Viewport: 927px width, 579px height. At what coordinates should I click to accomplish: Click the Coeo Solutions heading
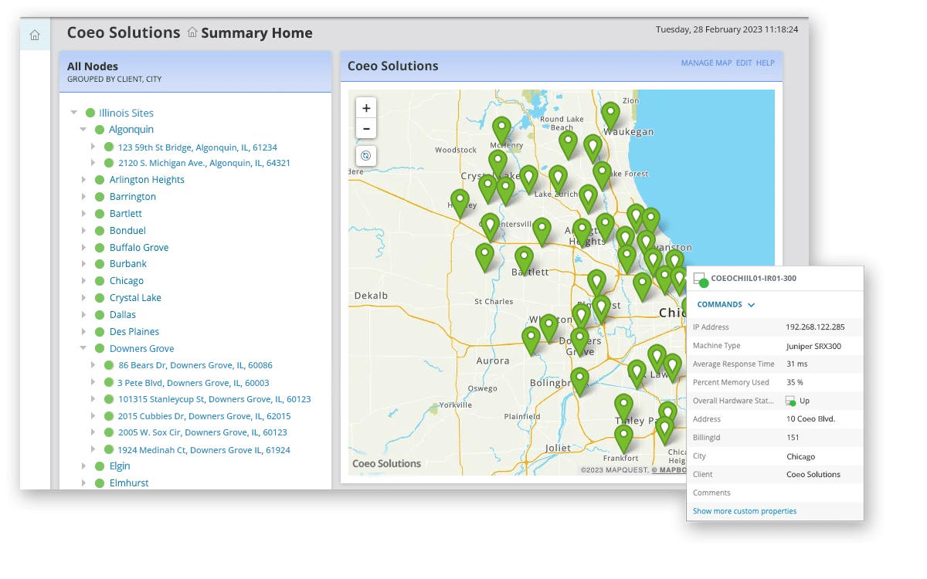124,32
